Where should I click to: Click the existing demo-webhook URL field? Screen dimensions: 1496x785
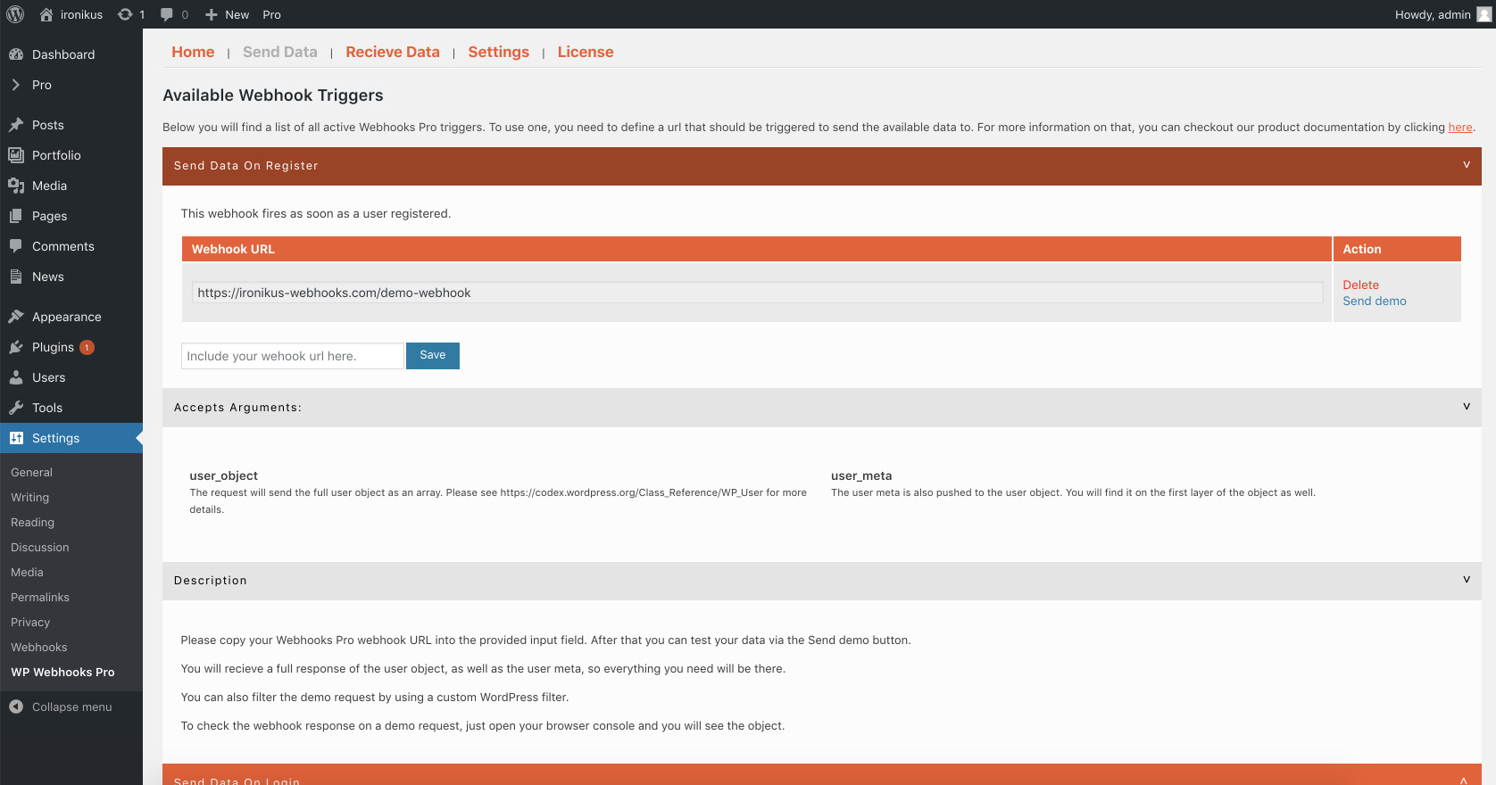[757, 293]
